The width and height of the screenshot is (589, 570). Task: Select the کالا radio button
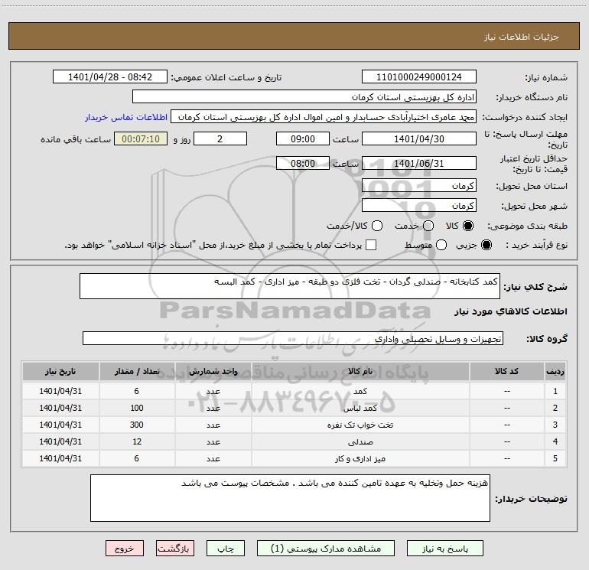(468, 226)
